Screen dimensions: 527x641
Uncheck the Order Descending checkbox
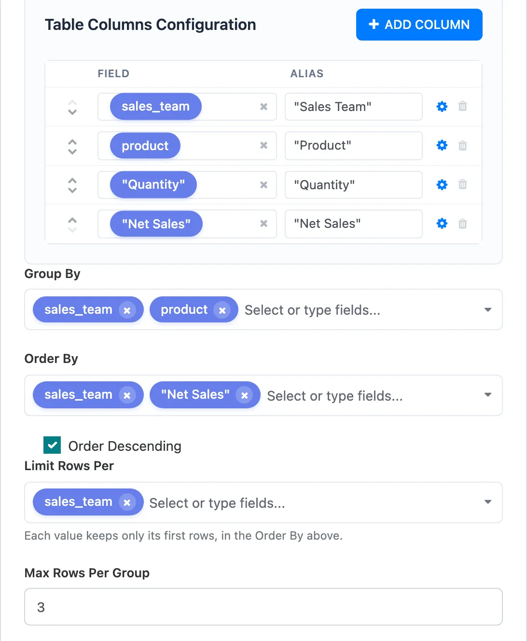[x=52, y=445]
